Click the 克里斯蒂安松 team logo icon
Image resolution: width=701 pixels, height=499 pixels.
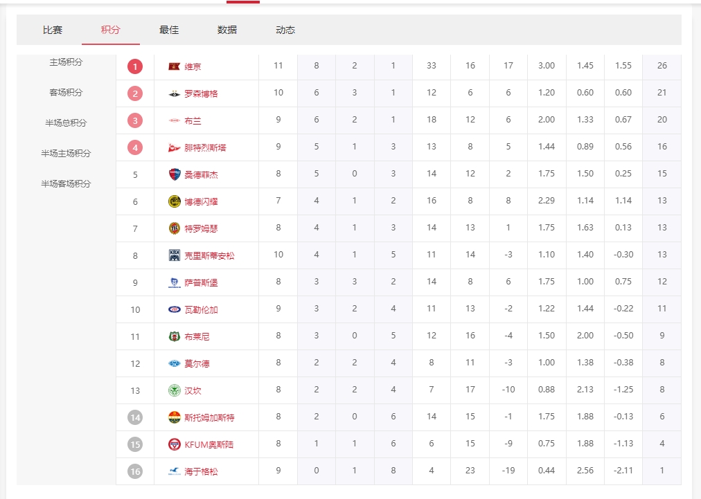(x=174, y=255)
